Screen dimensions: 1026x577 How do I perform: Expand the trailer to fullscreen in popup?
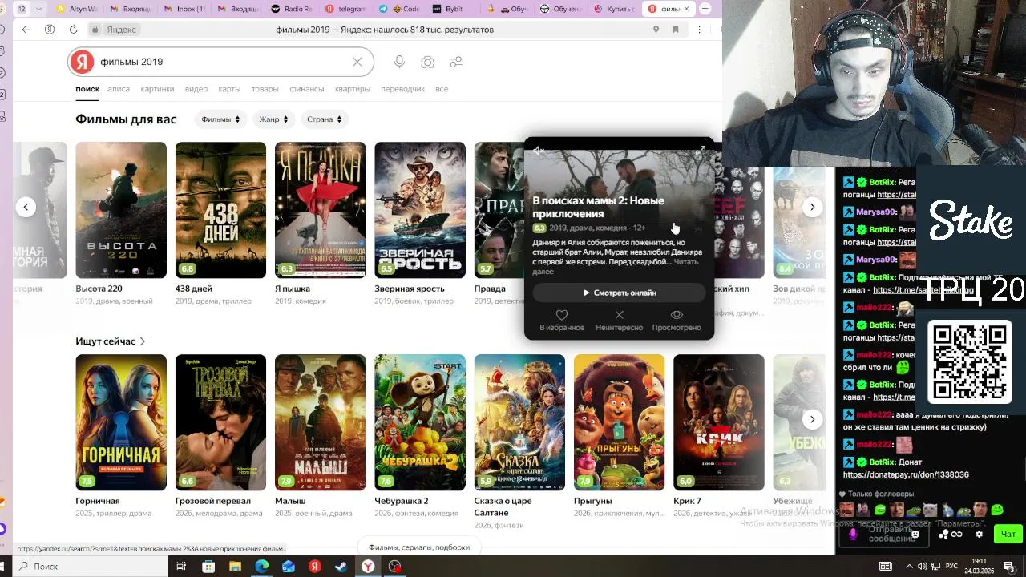(701, 151)
